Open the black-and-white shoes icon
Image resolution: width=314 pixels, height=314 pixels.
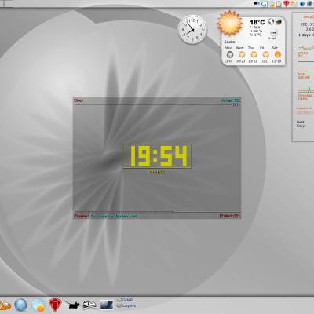(89, 305)
